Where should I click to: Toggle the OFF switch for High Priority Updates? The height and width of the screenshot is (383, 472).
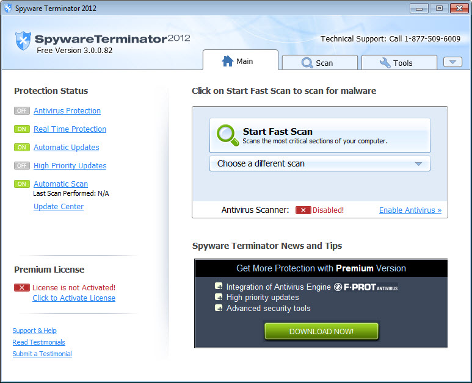point(21,166)
